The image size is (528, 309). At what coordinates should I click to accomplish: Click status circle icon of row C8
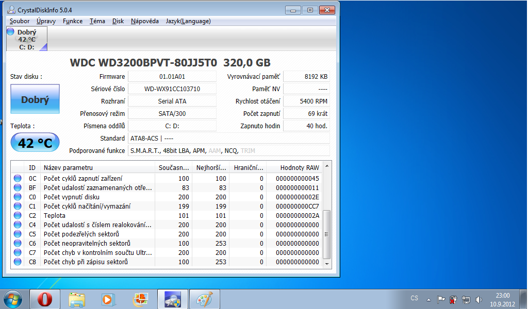(x=18, y=262)
